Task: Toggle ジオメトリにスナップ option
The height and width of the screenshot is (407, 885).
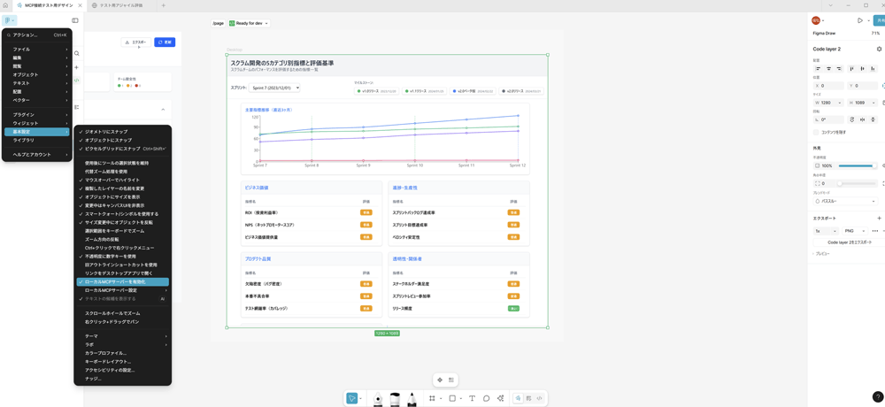Action: [x=106, y=132]
